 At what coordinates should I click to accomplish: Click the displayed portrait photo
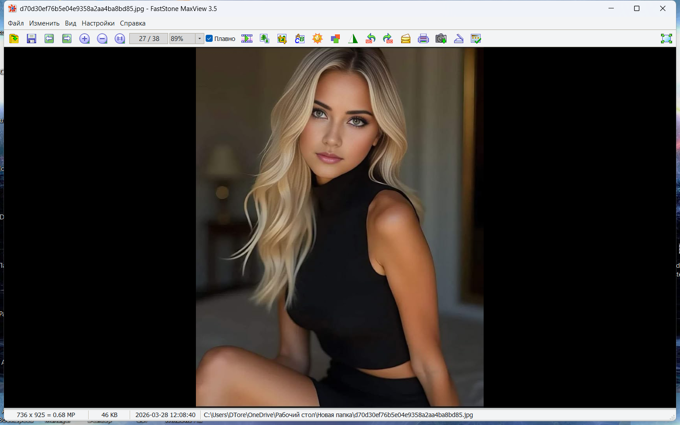click(x=339, y=227)
